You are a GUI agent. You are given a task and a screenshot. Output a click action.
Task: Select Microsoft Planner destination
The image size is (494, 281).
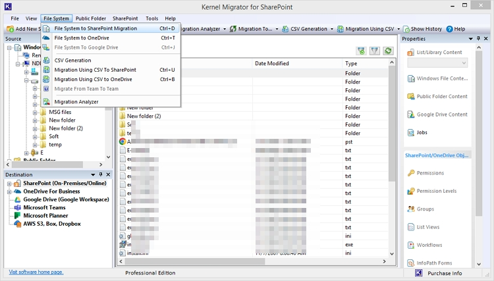(x=45, y=216)
